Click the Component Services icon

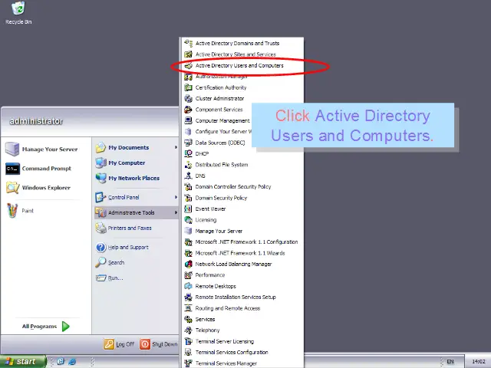coord(188,110)
